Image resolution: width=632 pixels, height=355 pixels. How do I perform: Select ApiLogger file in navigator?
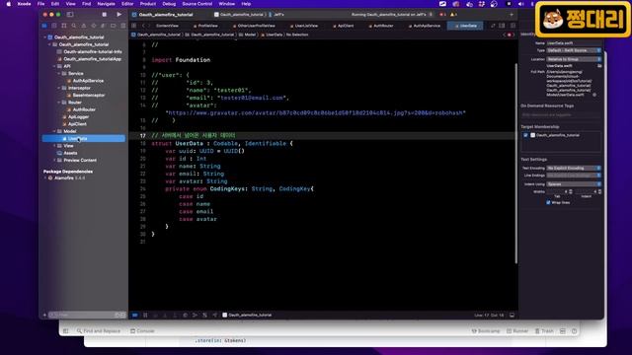tap(78, 116)
